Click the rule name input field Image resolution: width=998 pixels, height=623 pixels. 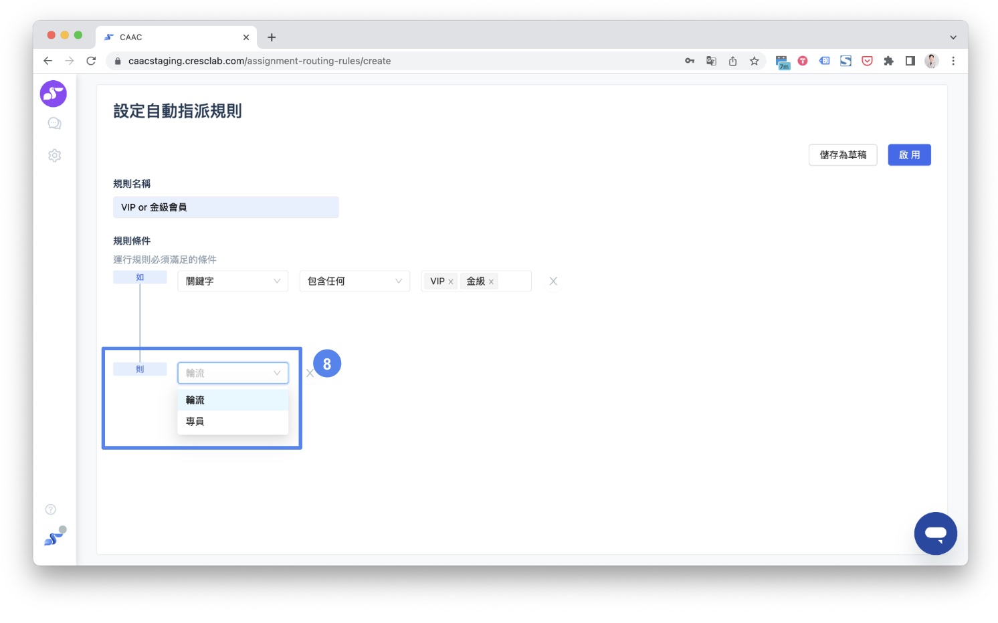click(226, 207)
